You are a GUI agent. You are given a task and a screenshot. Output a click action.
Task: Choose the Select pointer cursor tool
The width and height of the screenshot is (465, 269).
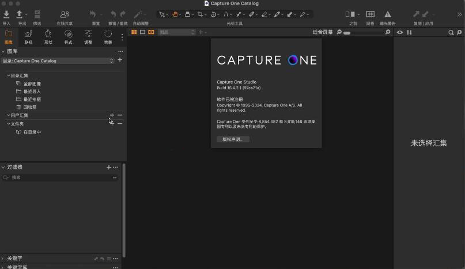[161, 14]
